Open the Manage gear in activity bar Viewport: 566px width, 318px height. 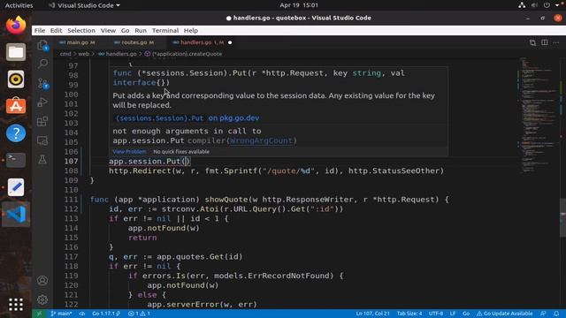42,299
